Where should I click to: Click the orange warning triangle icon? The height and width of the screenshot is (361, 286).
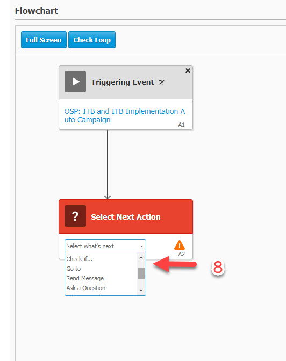click(x=180, y=245)
